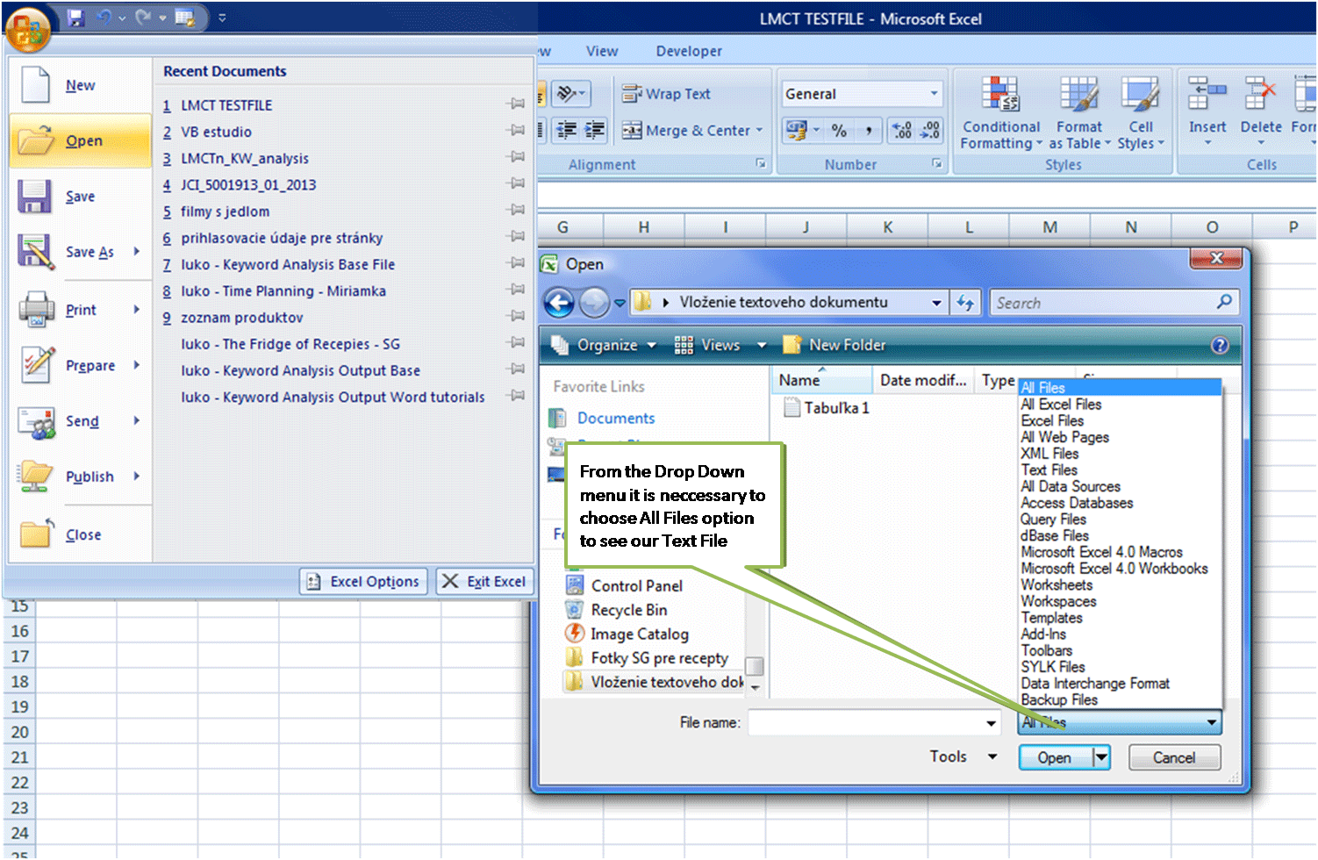Open recent document VB estudio
The image size is (1318, 860).
point(216,132)
